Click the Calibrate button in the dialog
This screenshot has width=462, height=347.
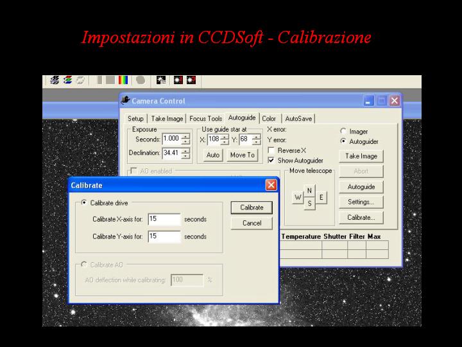point(252,208)
